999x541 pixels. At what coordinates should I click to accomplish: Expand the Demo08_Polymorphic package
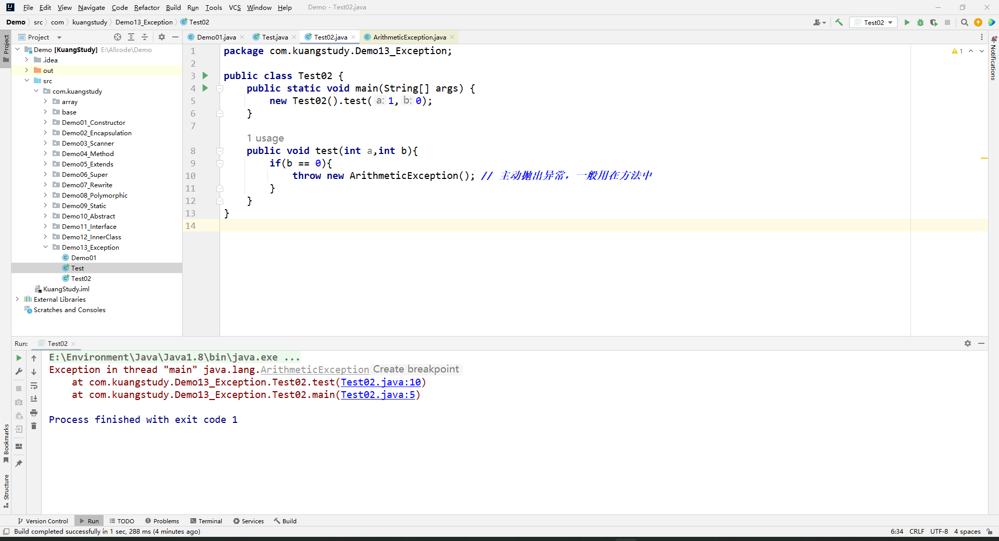pos(45,195)
